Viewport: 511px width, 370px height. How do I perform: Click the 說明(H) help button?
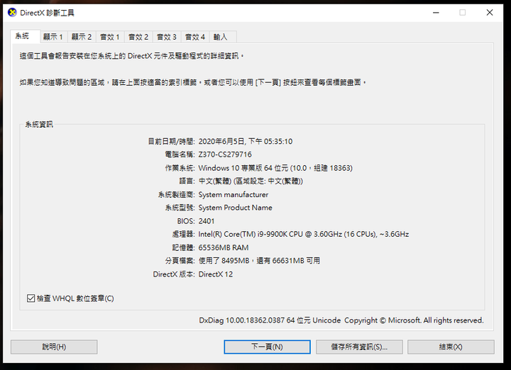54,347
